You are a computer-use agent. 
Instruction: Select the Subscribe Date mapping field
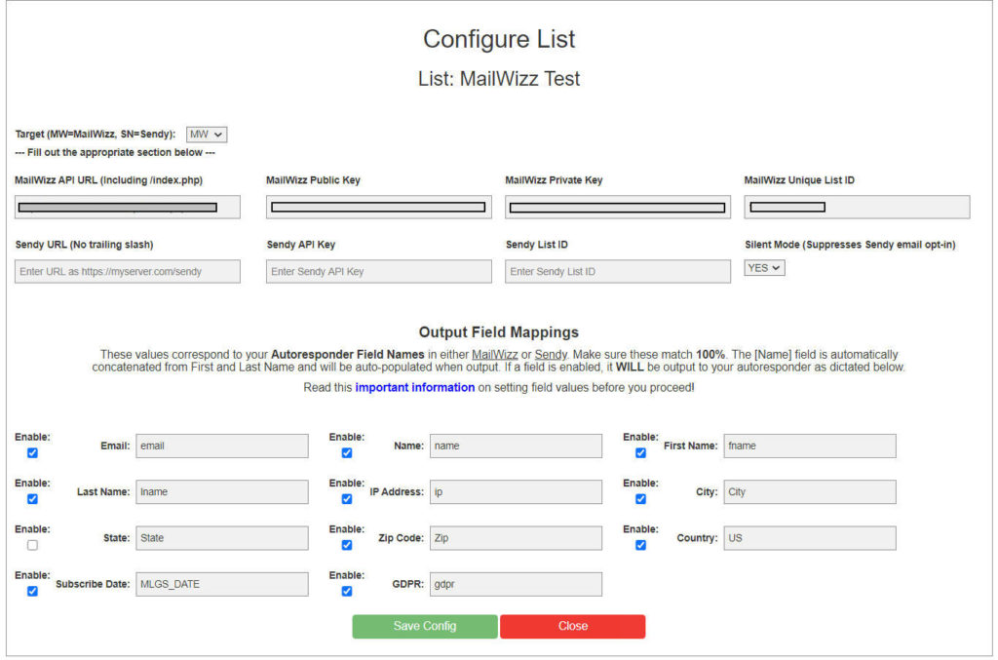click(222, 584)
